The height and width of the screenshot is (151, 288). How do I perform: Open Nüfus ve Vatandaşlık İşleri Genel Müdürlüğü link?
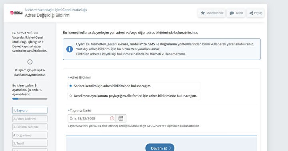click(56, 10)
